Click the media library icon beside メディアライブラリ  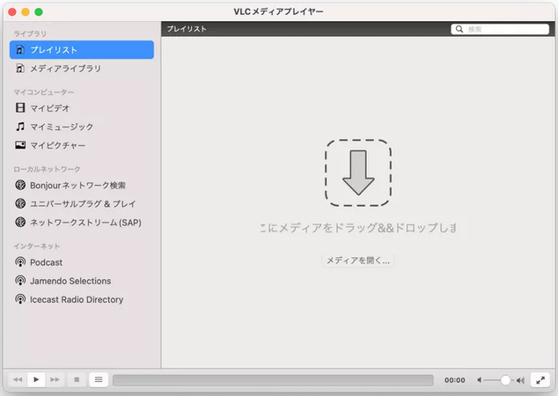click(20, 69)
